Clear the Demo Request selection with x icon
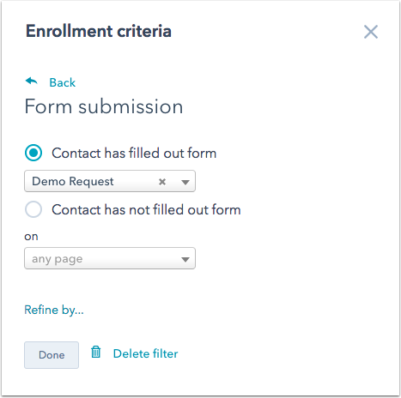Screen dimensions: 401x398 [162, 182]
